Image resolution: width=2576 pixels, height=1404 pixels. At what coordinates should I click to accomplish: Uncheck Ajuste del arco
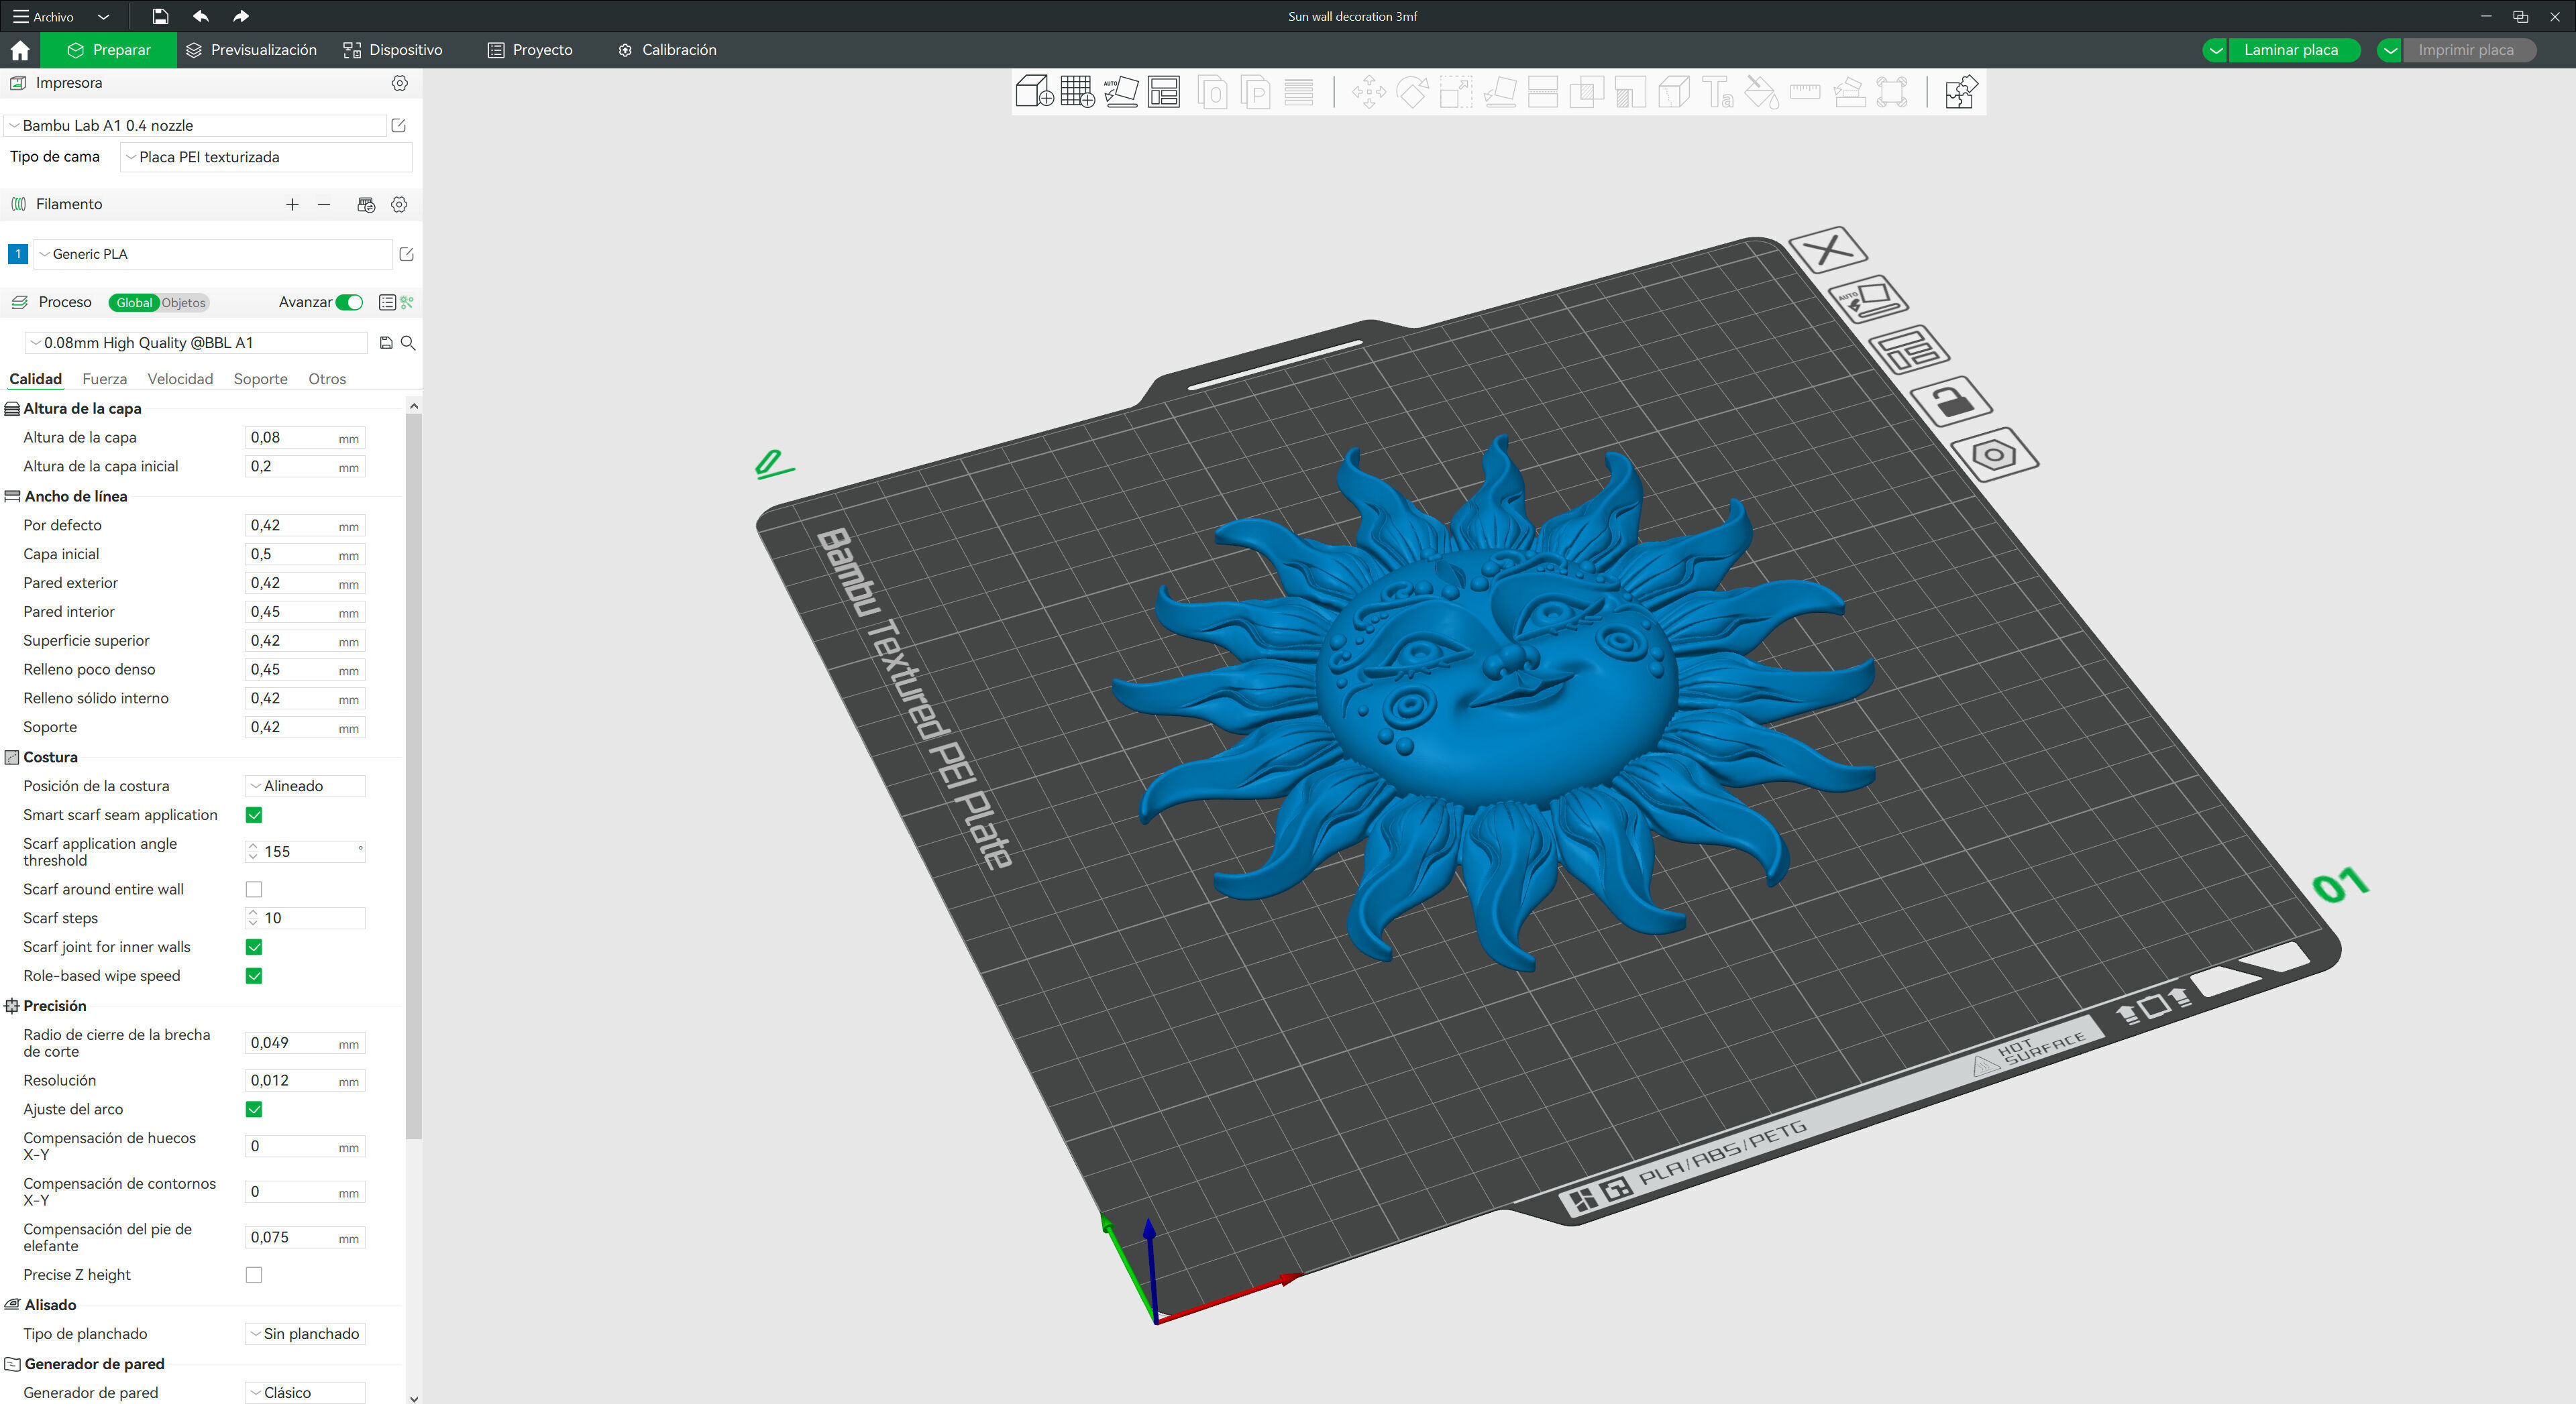coord(254,1109)
